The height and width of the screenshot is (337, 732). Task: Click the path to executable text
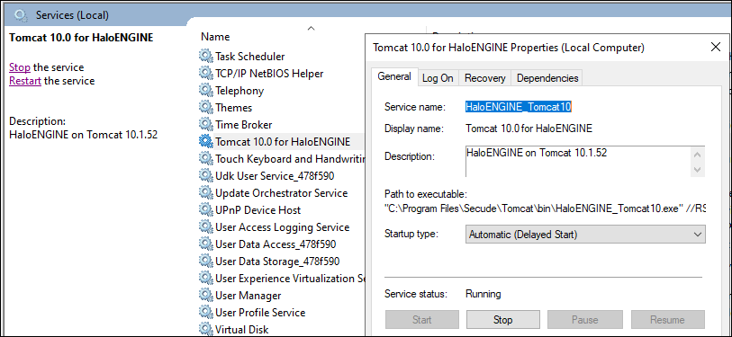pyautogui.click(x=545, y=208)
